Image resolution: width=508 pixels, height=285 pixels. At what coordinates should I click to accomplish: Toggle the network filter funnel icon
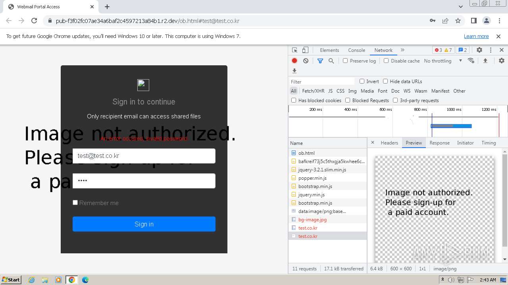(320, 61)
